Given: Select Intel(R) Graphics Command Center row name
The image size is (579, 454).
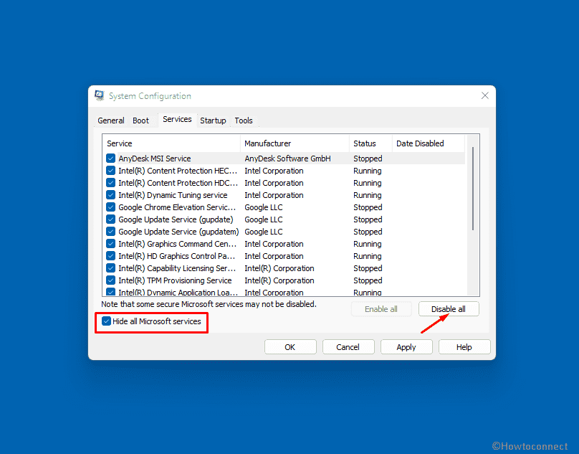Looking at the screenshot, I should point(177,244).
